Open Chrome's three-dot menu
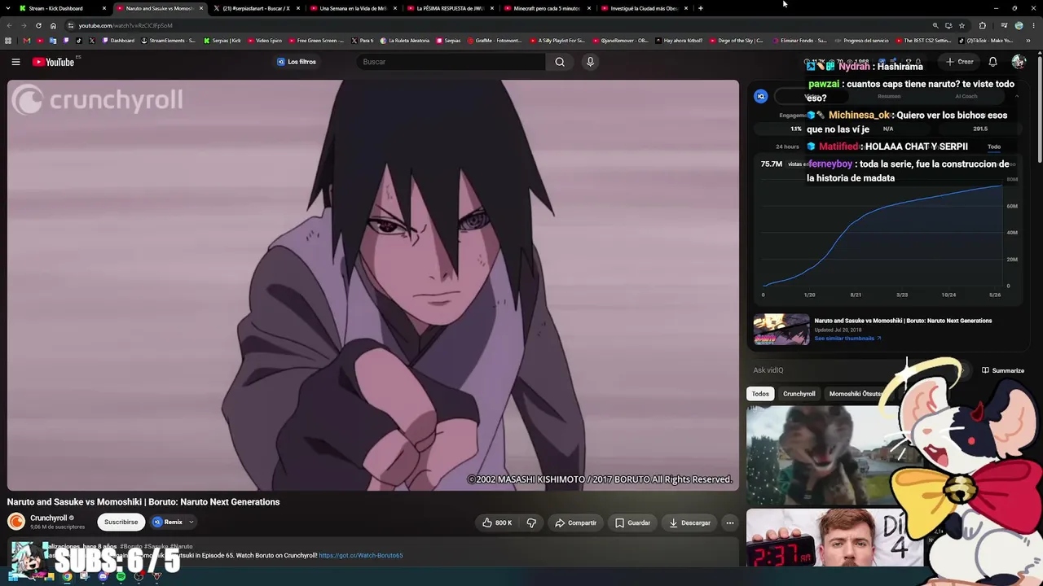This screenshot has width=1043, height=586. pyautogui.click(x=1033, y=25)
